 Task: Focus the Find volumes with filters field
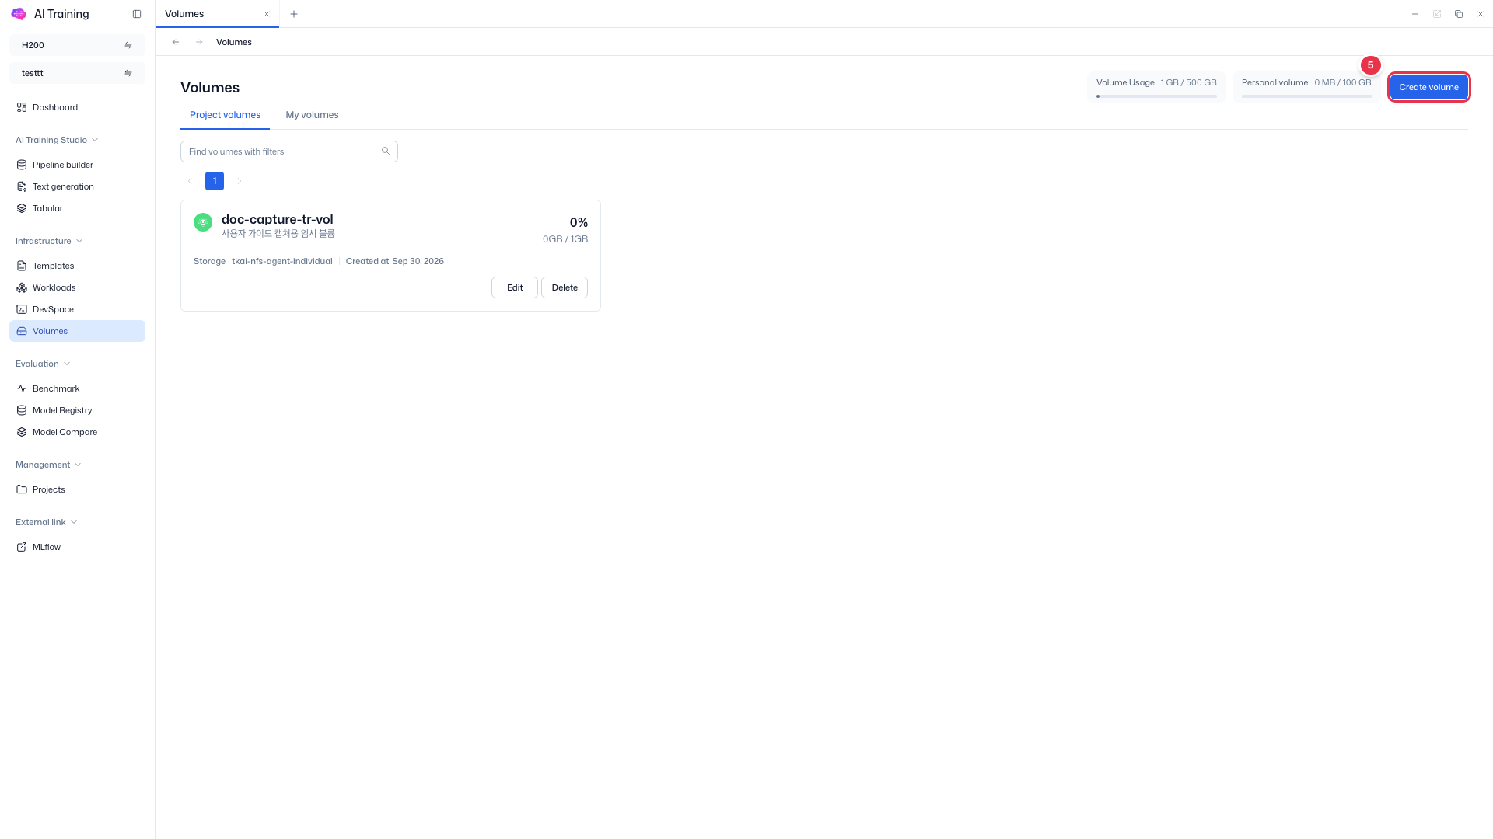point(289,151)
